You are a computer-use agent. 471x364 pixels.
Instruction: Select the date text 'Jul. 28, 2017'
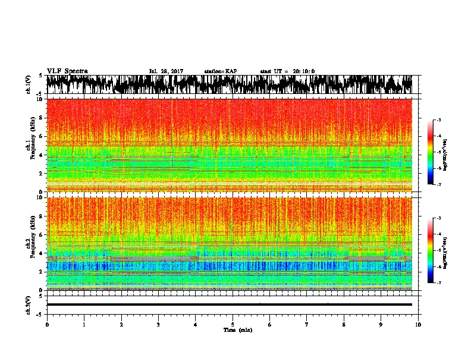(x=166, y=71)
